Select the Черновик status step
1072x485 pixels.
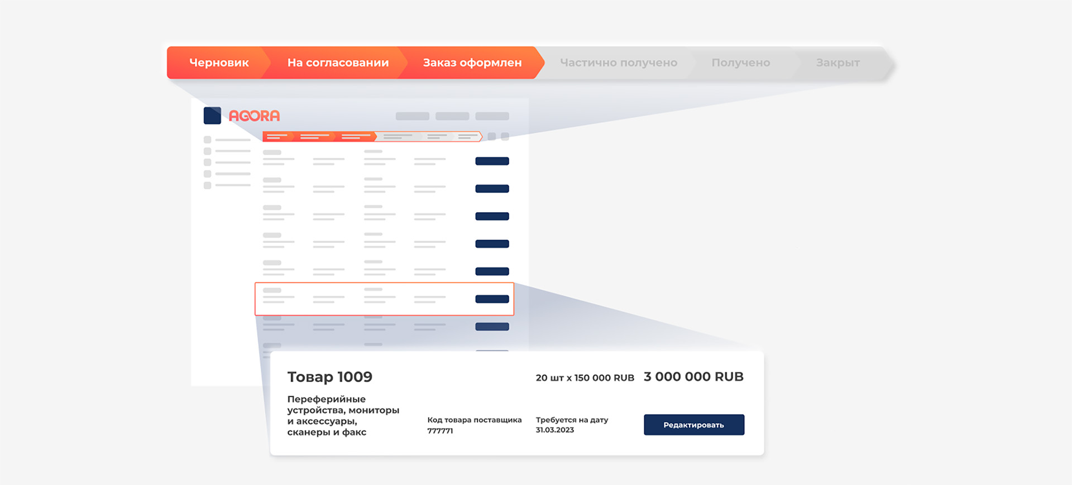click(219, 63)
